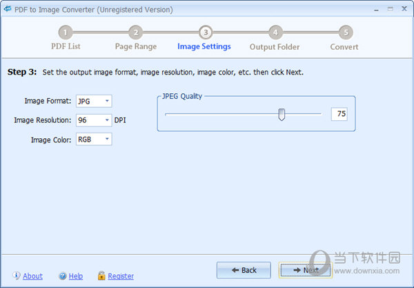Select the Image Settings step label

(x=204, y=47)
